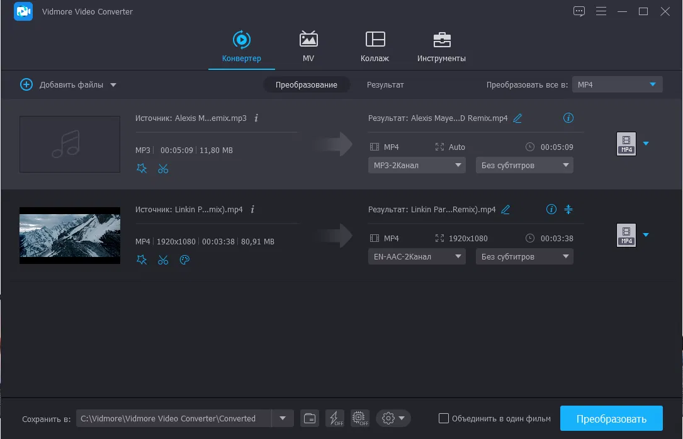
Task: Open the Инструменты tab
Action: coord(441,47)
